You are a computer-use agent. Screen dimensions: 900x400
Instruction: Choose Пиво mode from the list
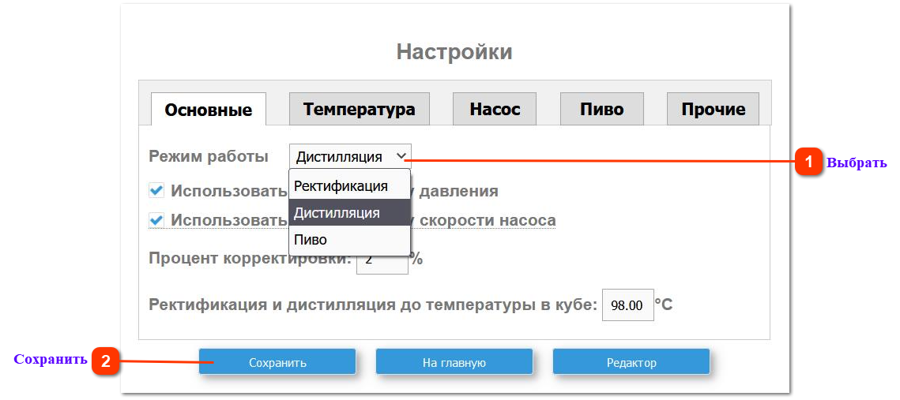(349, 240)
